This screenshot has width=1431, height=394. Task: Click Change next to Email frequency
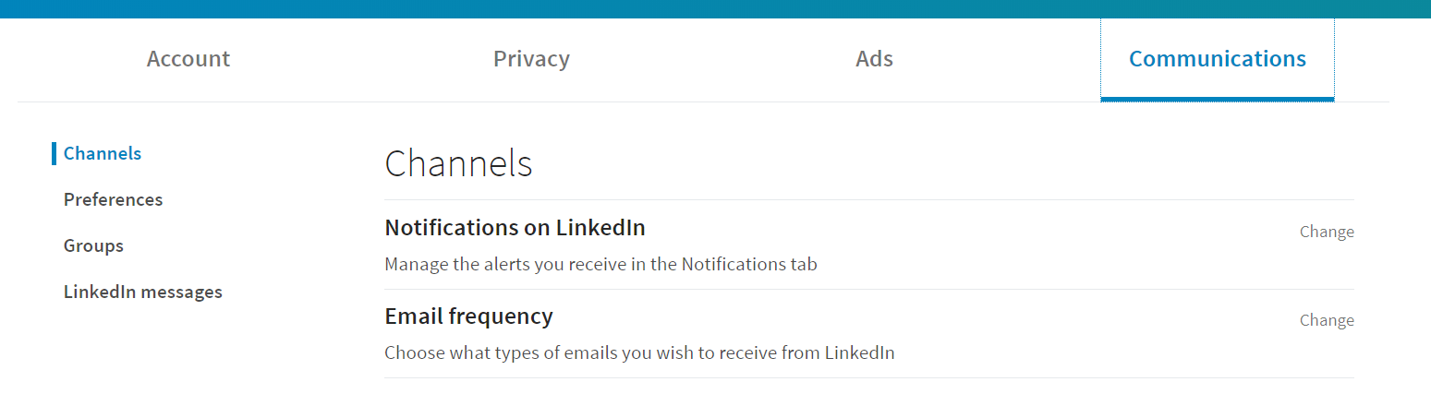pos(1327,320)
